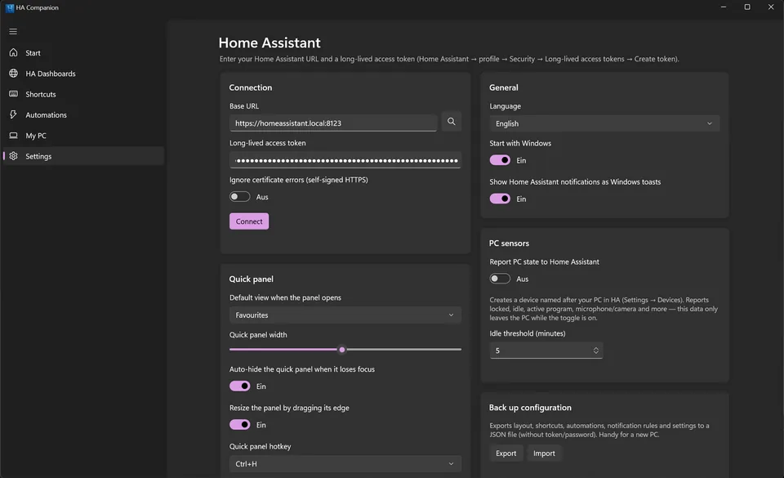Enable Report PC state to Home Assistant
This screenshot has height=478, width=784.
500,279
